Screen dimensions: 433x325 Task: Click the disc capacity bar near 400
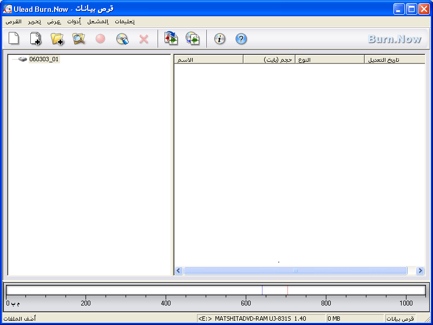[166, 290]
